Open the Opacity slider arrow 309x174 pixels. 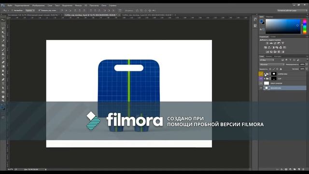click(x=307, y=64)
